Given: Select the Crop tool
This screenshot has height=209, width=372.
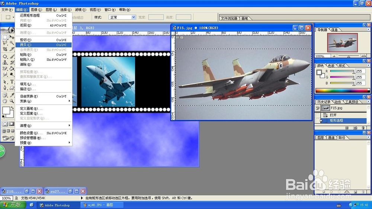Looking at the screenshot, I should 5,49.
